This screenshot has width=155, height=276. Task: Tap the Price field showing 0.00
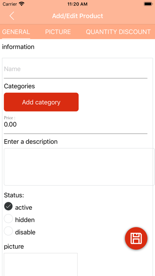point(76,125)
